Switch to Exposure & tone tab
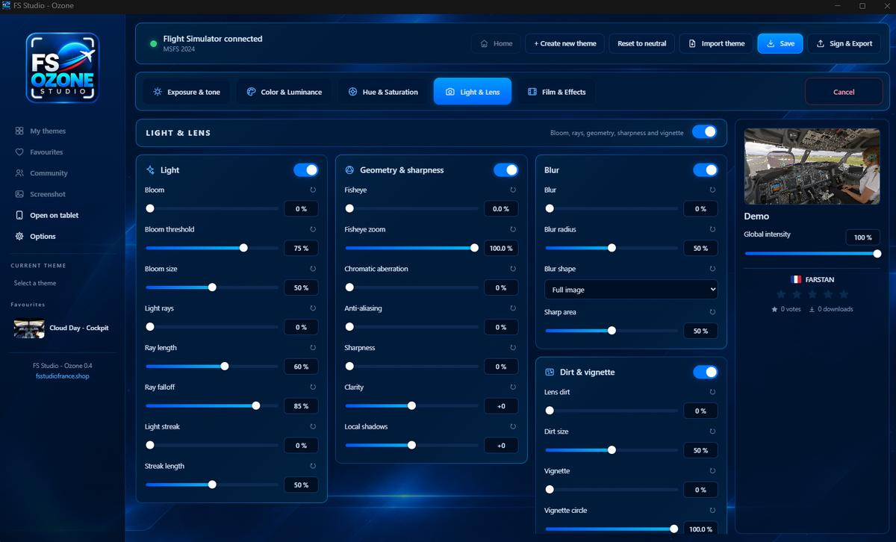Screen dimensions: 896x542 tap(187, 92)
